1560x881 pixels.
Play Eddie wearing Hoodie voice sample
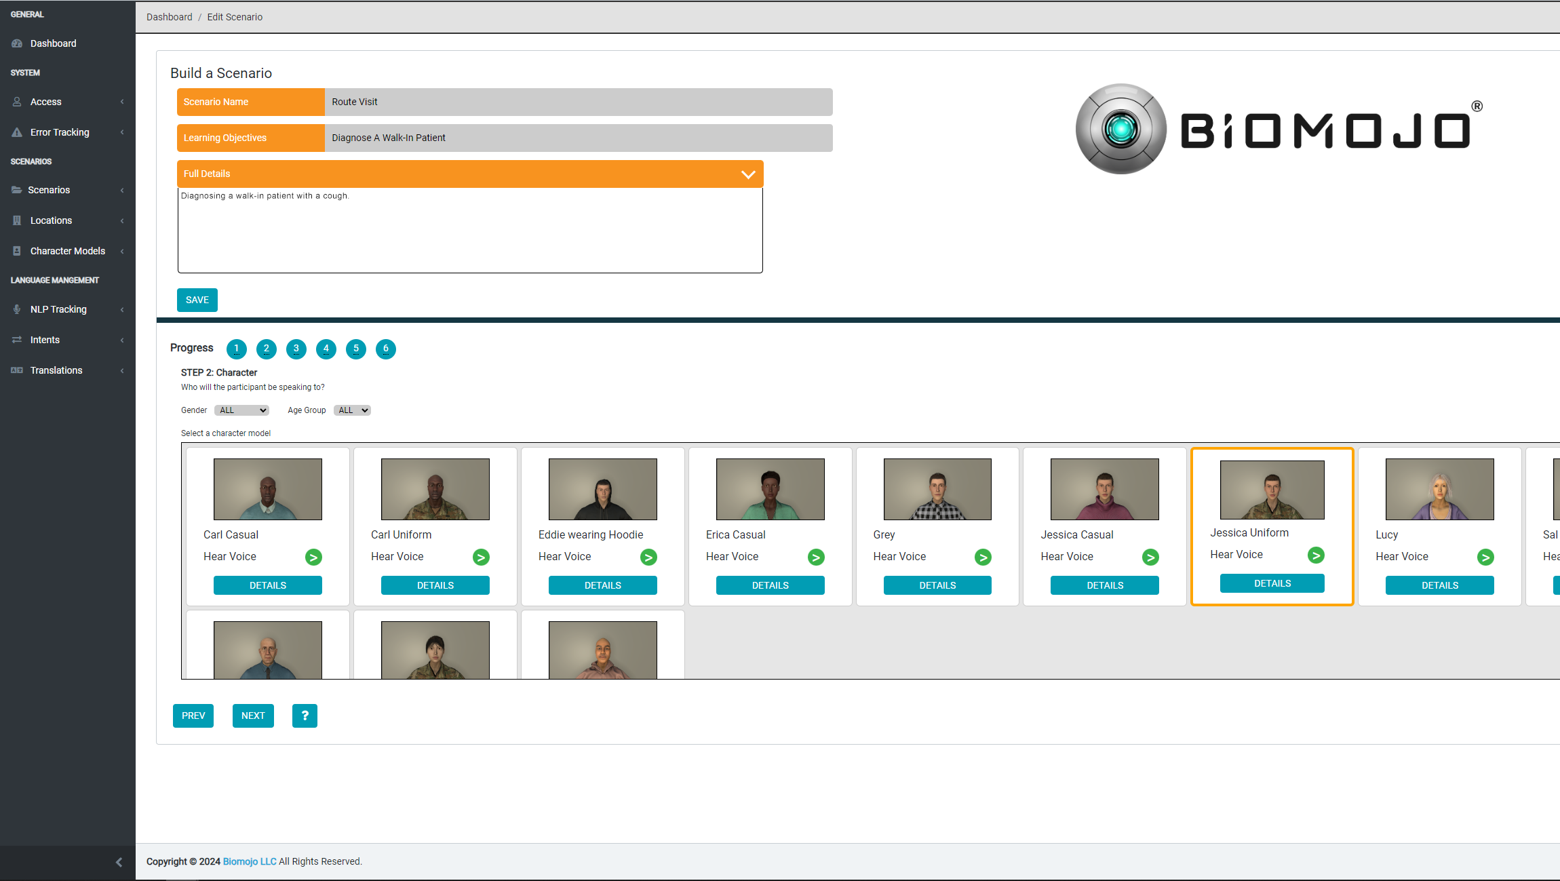pyautogui.click(x=648, y=557)
